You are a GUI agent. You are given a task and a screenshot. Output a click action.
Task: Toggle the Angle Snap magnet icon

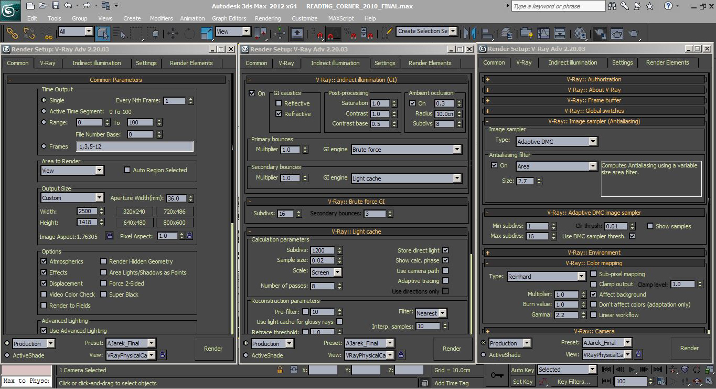[x=333, y=33]
